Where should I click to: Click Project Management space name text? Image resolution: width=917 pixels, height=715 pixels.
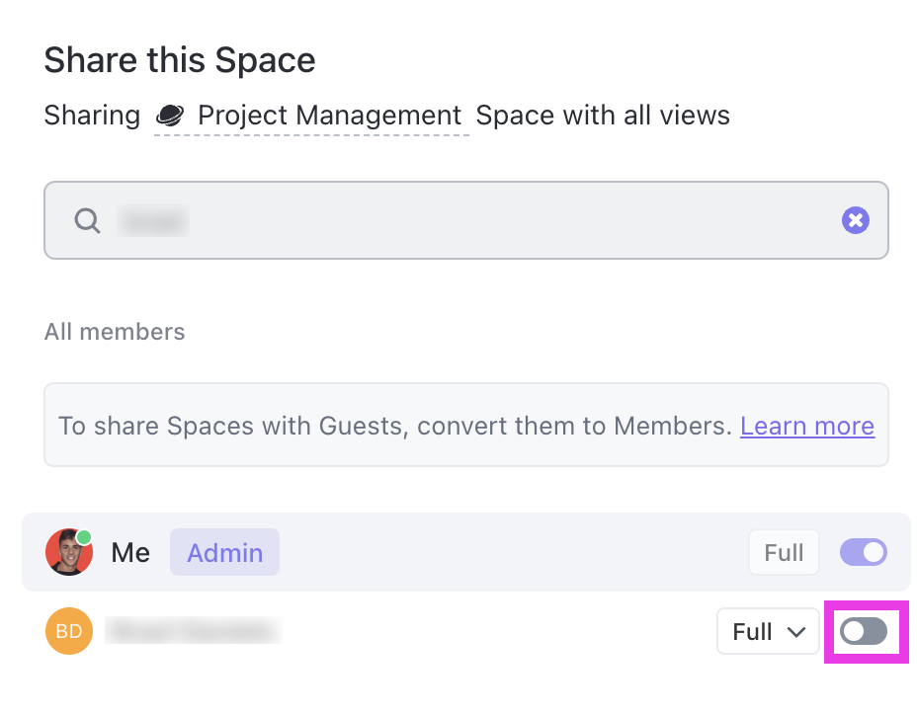[329, 115]
